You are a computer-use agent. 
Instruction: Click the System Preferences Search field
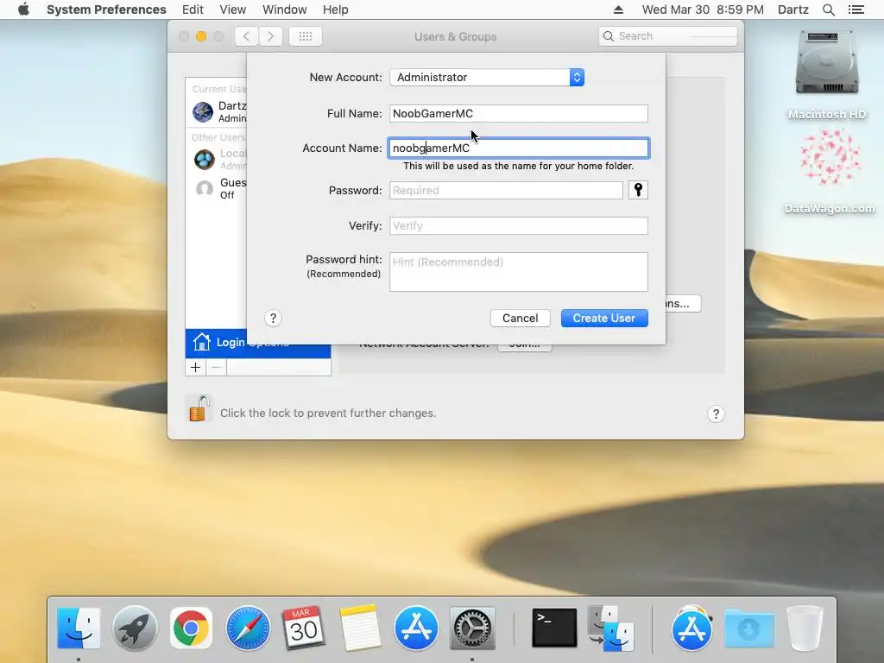coord(667,36)
